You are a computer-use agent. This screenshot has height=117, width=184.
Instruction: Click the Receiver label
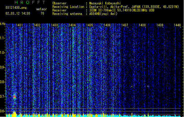pyautogui.click(x=59, y=10)
